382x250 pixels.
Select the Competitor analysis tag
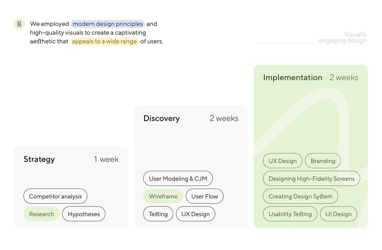click(x=55, y=196)
